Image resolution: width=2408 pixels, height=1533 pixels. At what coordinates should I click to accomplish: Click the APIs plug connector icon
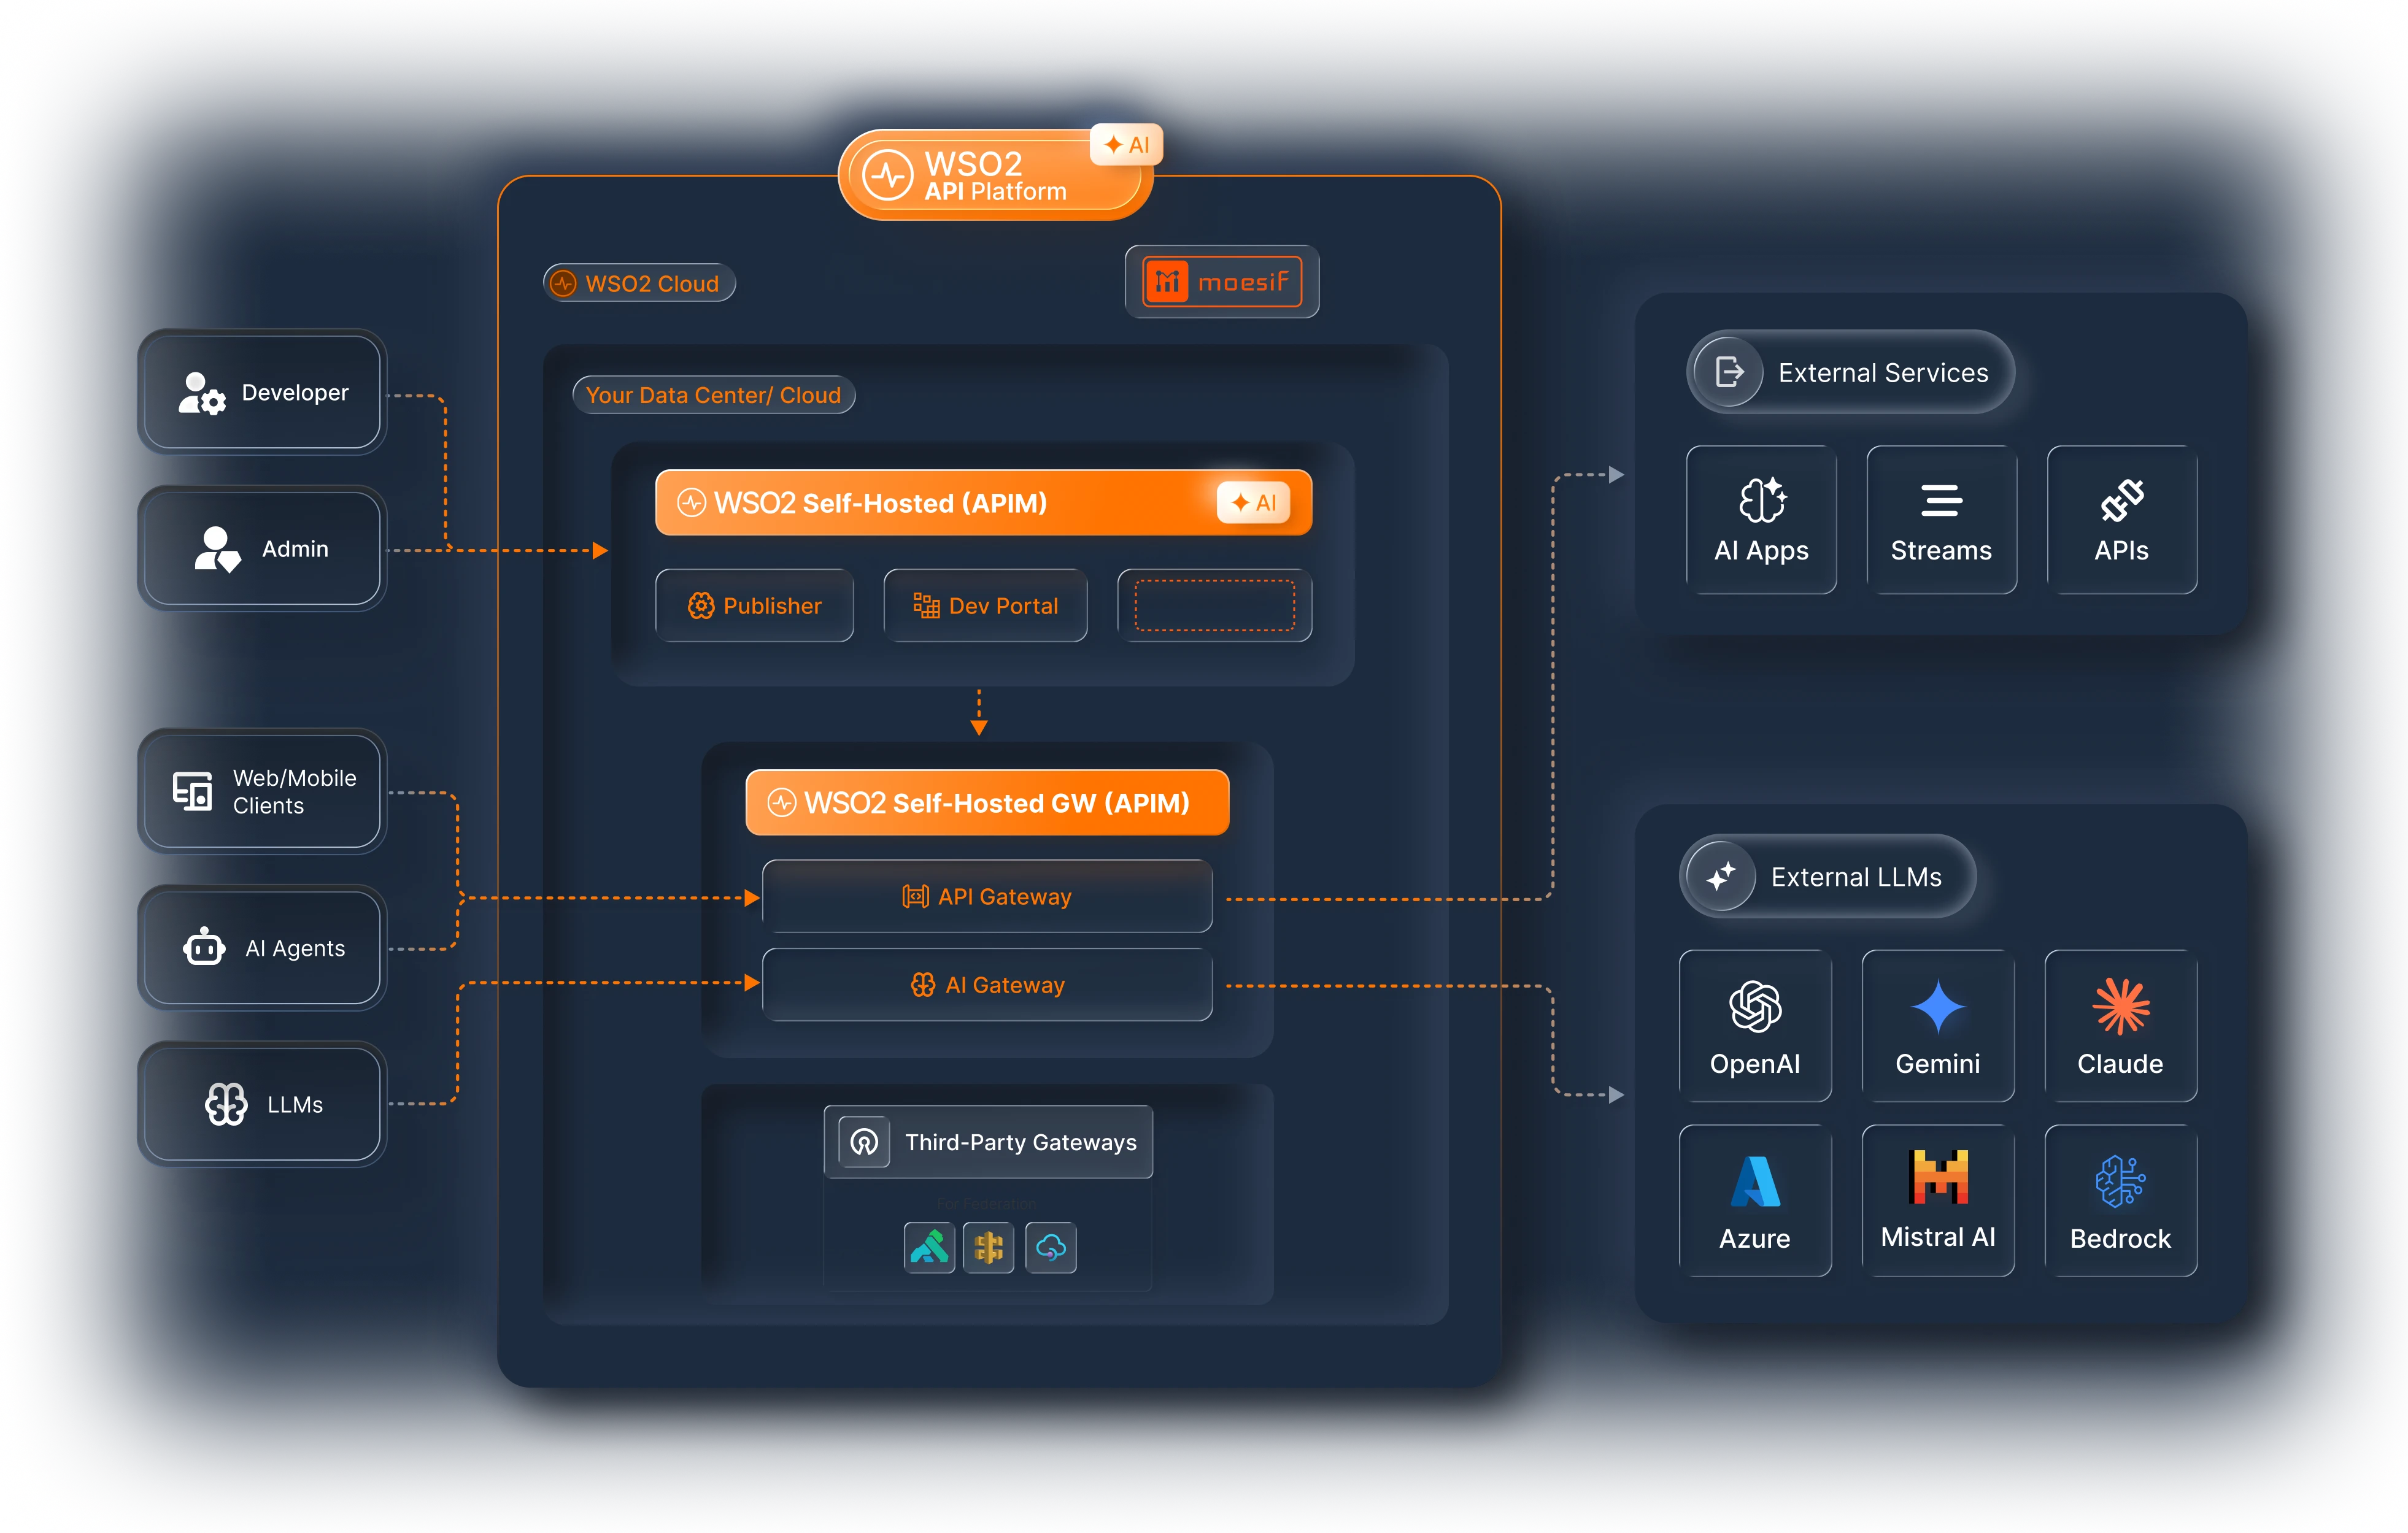tap(2121, 500)
